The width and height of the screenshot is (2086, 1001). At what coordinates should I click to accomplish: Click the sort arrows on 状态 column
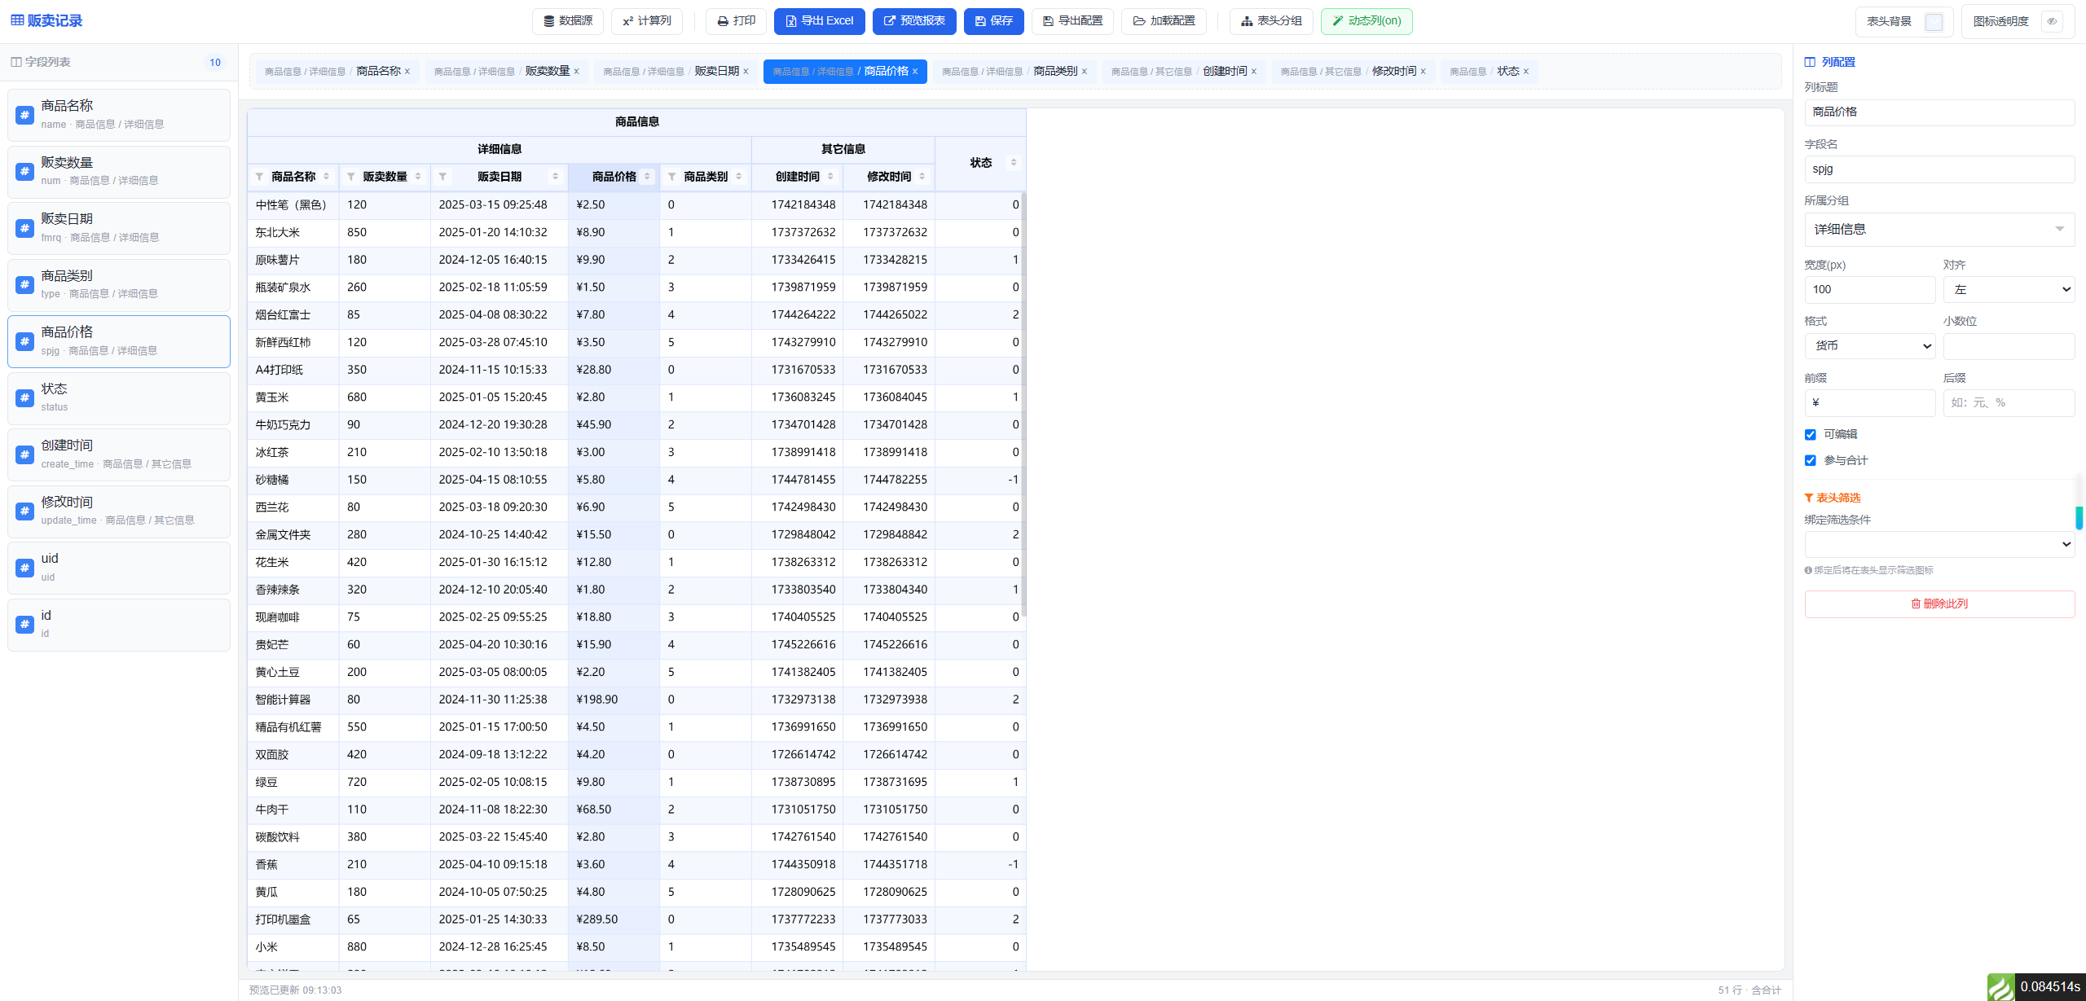(x=1014, y=163)
